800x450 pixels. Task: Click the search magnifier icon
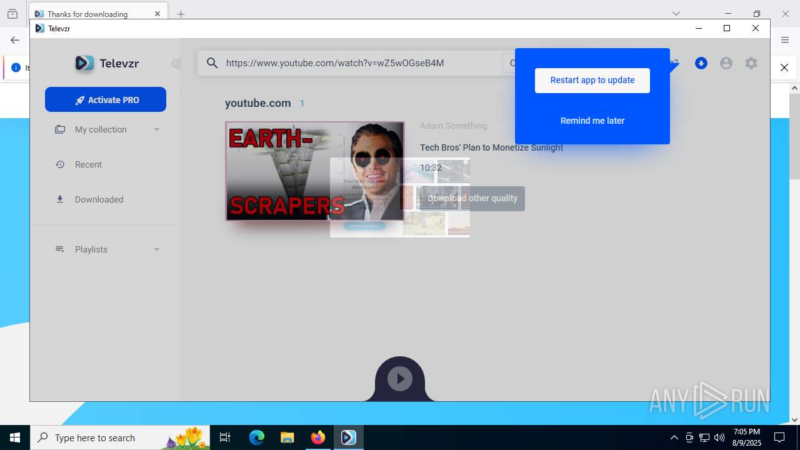click(212, 63)
